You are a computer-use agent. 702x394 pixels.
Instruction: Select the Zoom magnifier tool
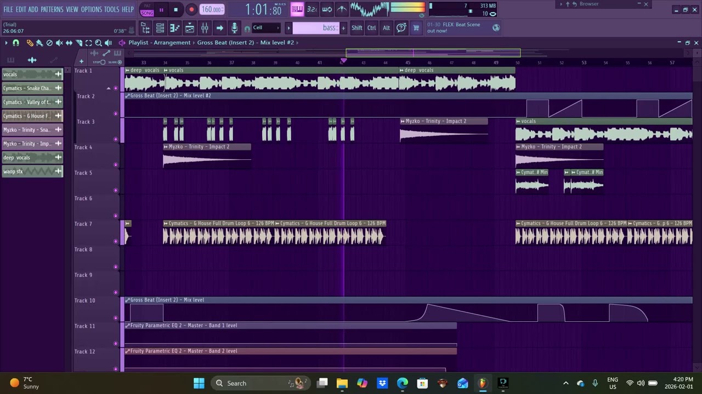[x=99, y=43]
